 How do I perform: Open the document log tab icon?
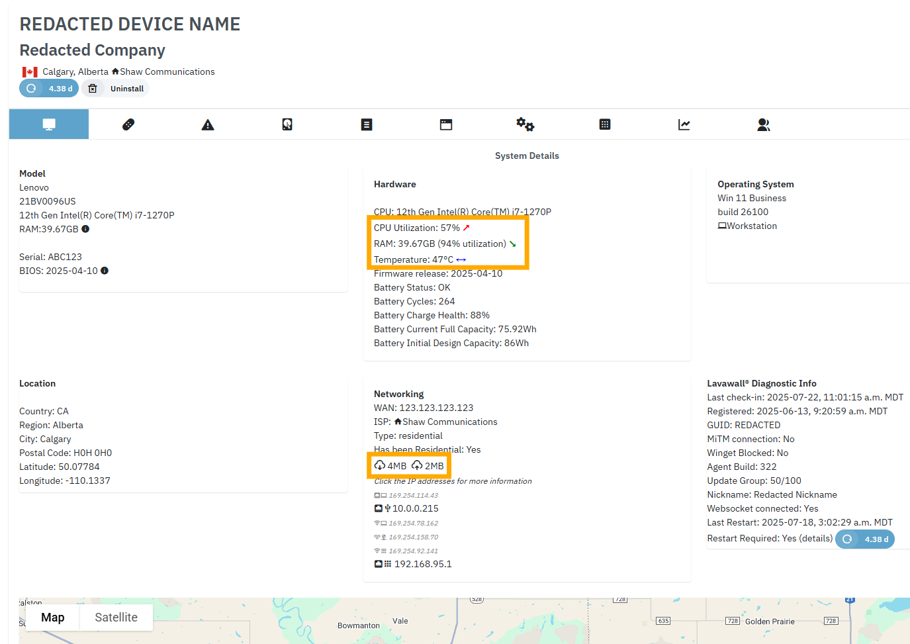coord(366,124)
